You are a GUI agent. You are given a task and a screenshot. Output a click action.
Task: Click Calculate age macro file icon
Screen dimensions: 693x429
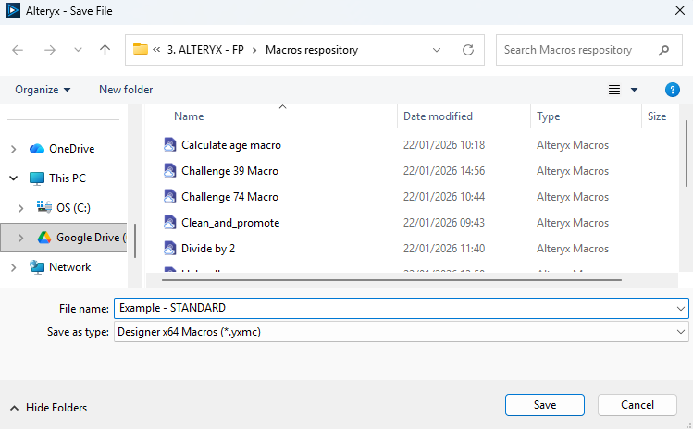pos(169,145)
